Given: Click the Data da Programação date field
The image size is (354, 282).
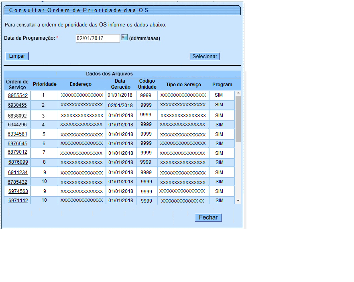Looking at the screenshot, I should (98, 38).
